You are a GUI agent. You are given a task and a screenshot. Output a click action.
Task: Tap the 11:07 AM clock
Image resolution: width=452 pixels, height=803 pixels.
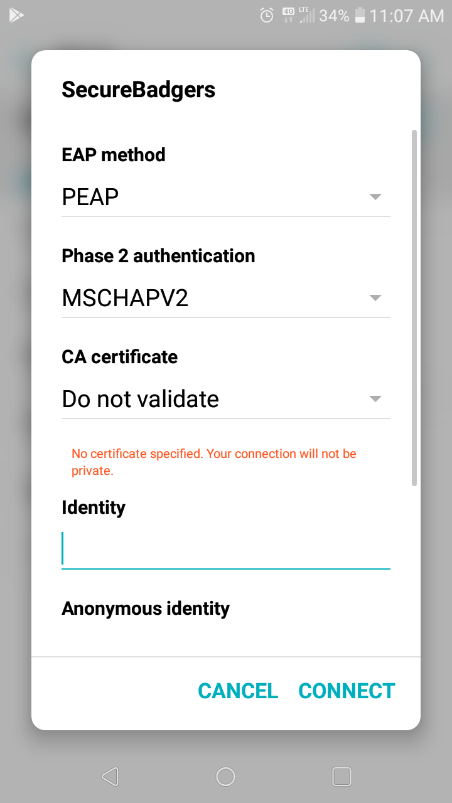407,16
